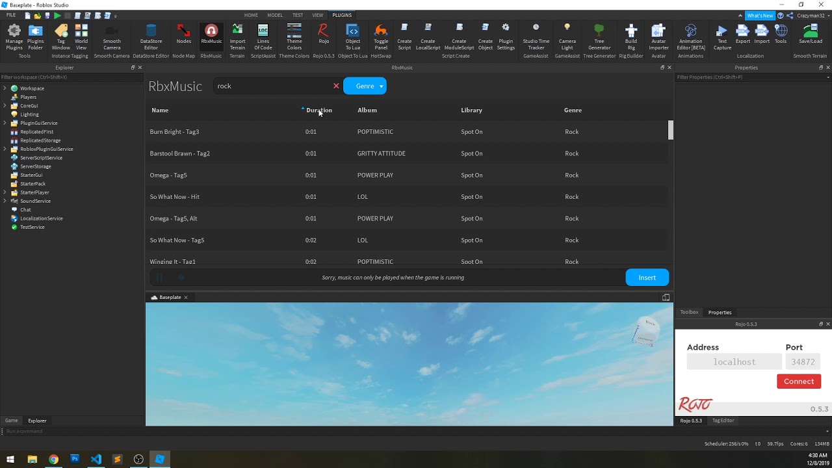
Task: Toggle the Camera Light plugin
Action: pyautogui.click(x=567, y=38)
